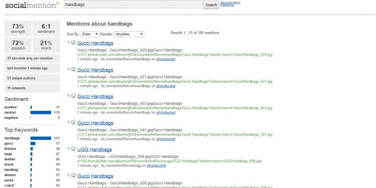Click the positive sentiment label

pyautogui.click(x=11, y=107)
